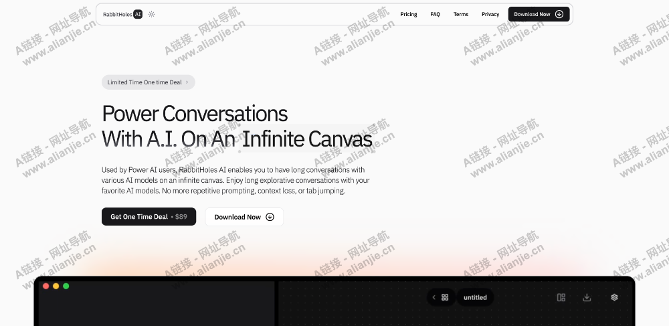Click the headline text Power Conversations
669x326 pixels.
(195, 114)
